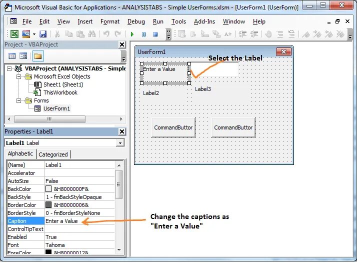357x263 pixels.
Task: Open the Debug menu
Action: pos(136,21)
